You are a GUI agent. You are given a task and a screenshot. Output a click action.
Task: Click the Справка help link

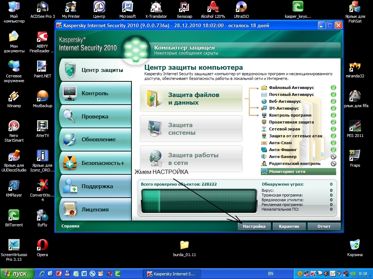70,226
